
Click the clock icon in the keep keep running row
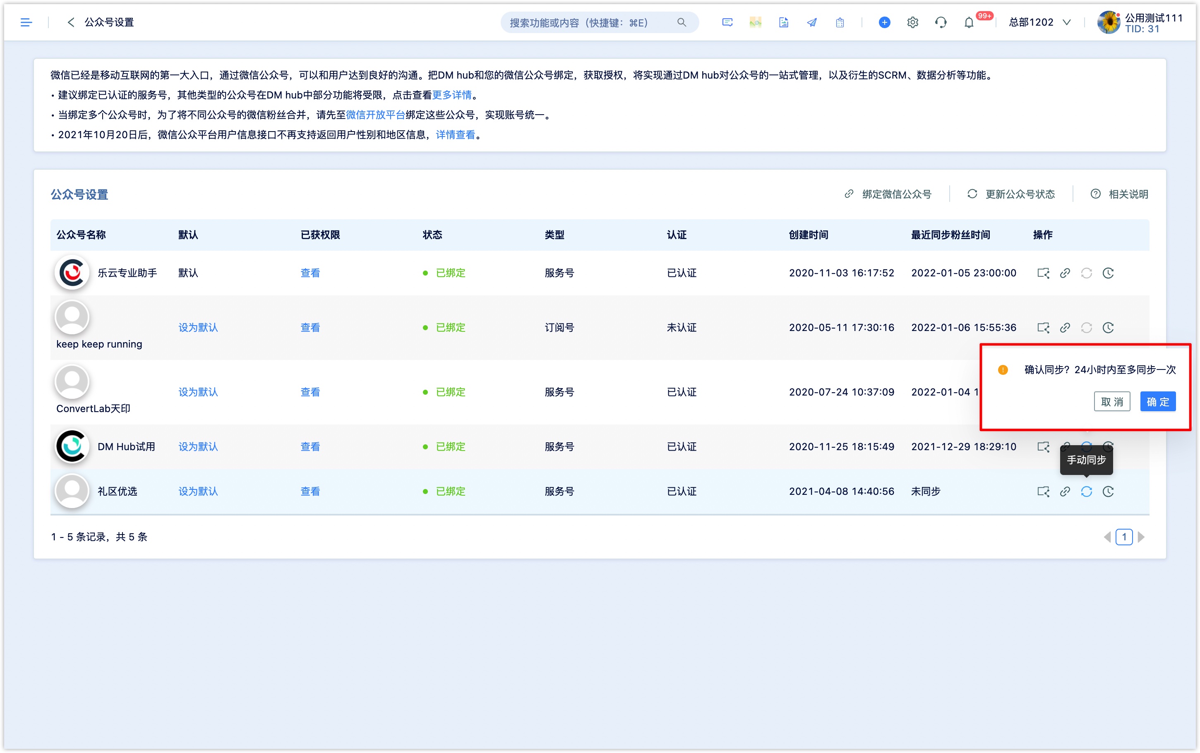(x=1108, y=328)
